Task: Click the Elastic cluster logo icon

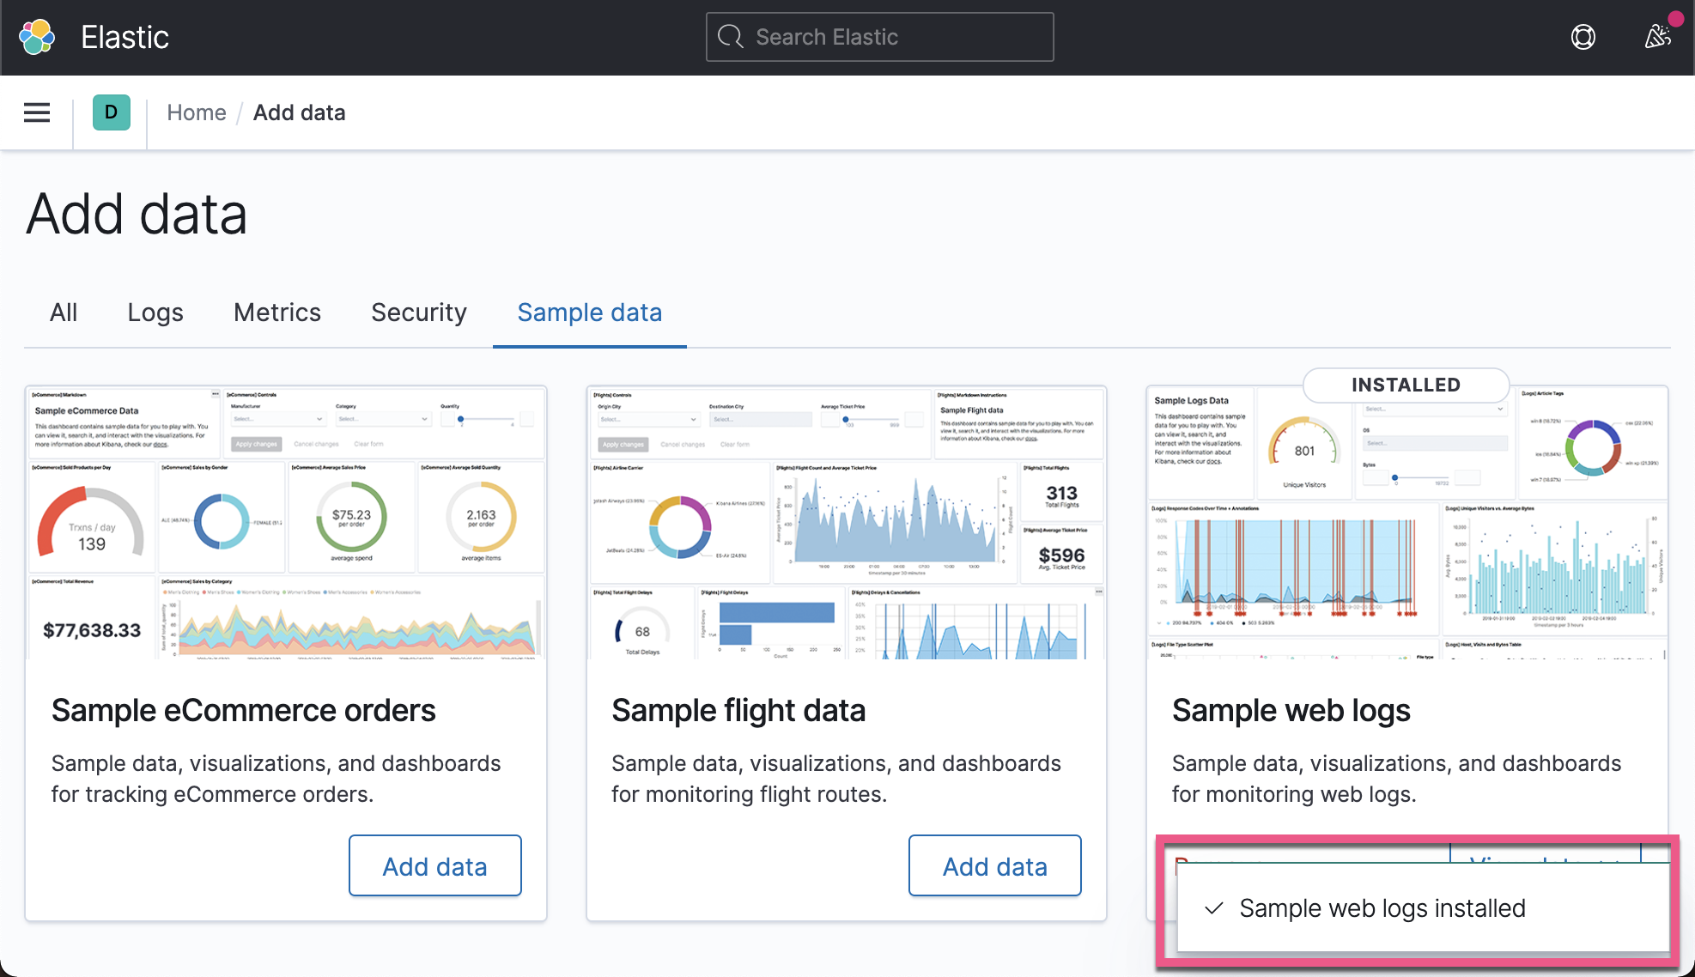Action: [37, 37]
